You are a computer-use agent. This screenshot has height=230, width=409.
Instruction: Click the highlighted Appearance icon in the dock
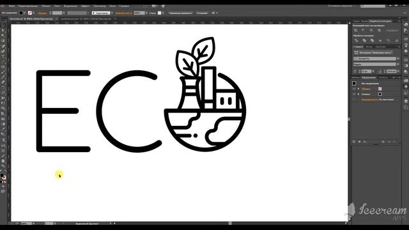coord(406,87)
